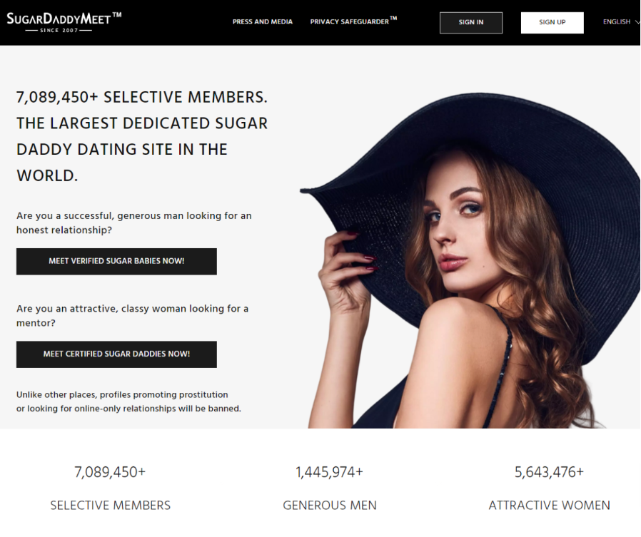Click the Since 2007 tagline under logo
Viewport: 641px width, 537px height.
click(59, 30)
